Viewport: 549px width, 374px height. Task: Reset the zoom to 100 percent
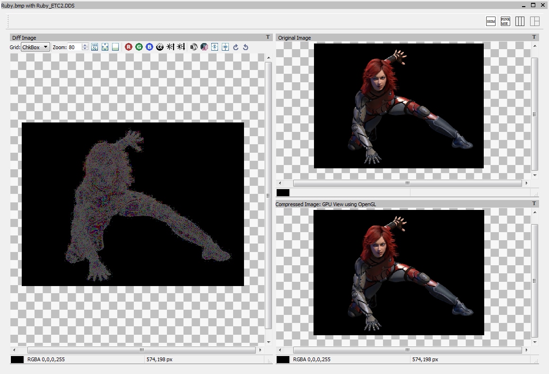[x=95, y=47]
